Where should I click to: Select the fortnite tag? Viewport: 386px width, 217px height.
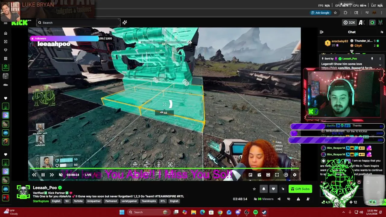click(78, 201)
